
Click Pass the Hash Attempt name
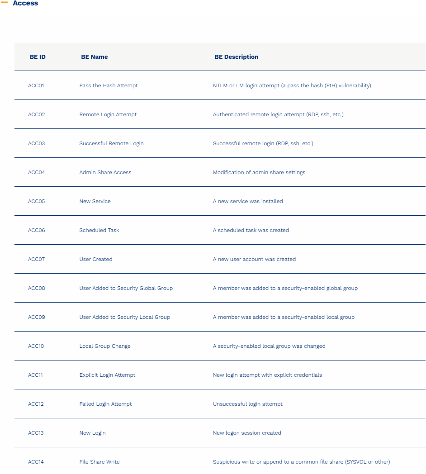point(109,85)
